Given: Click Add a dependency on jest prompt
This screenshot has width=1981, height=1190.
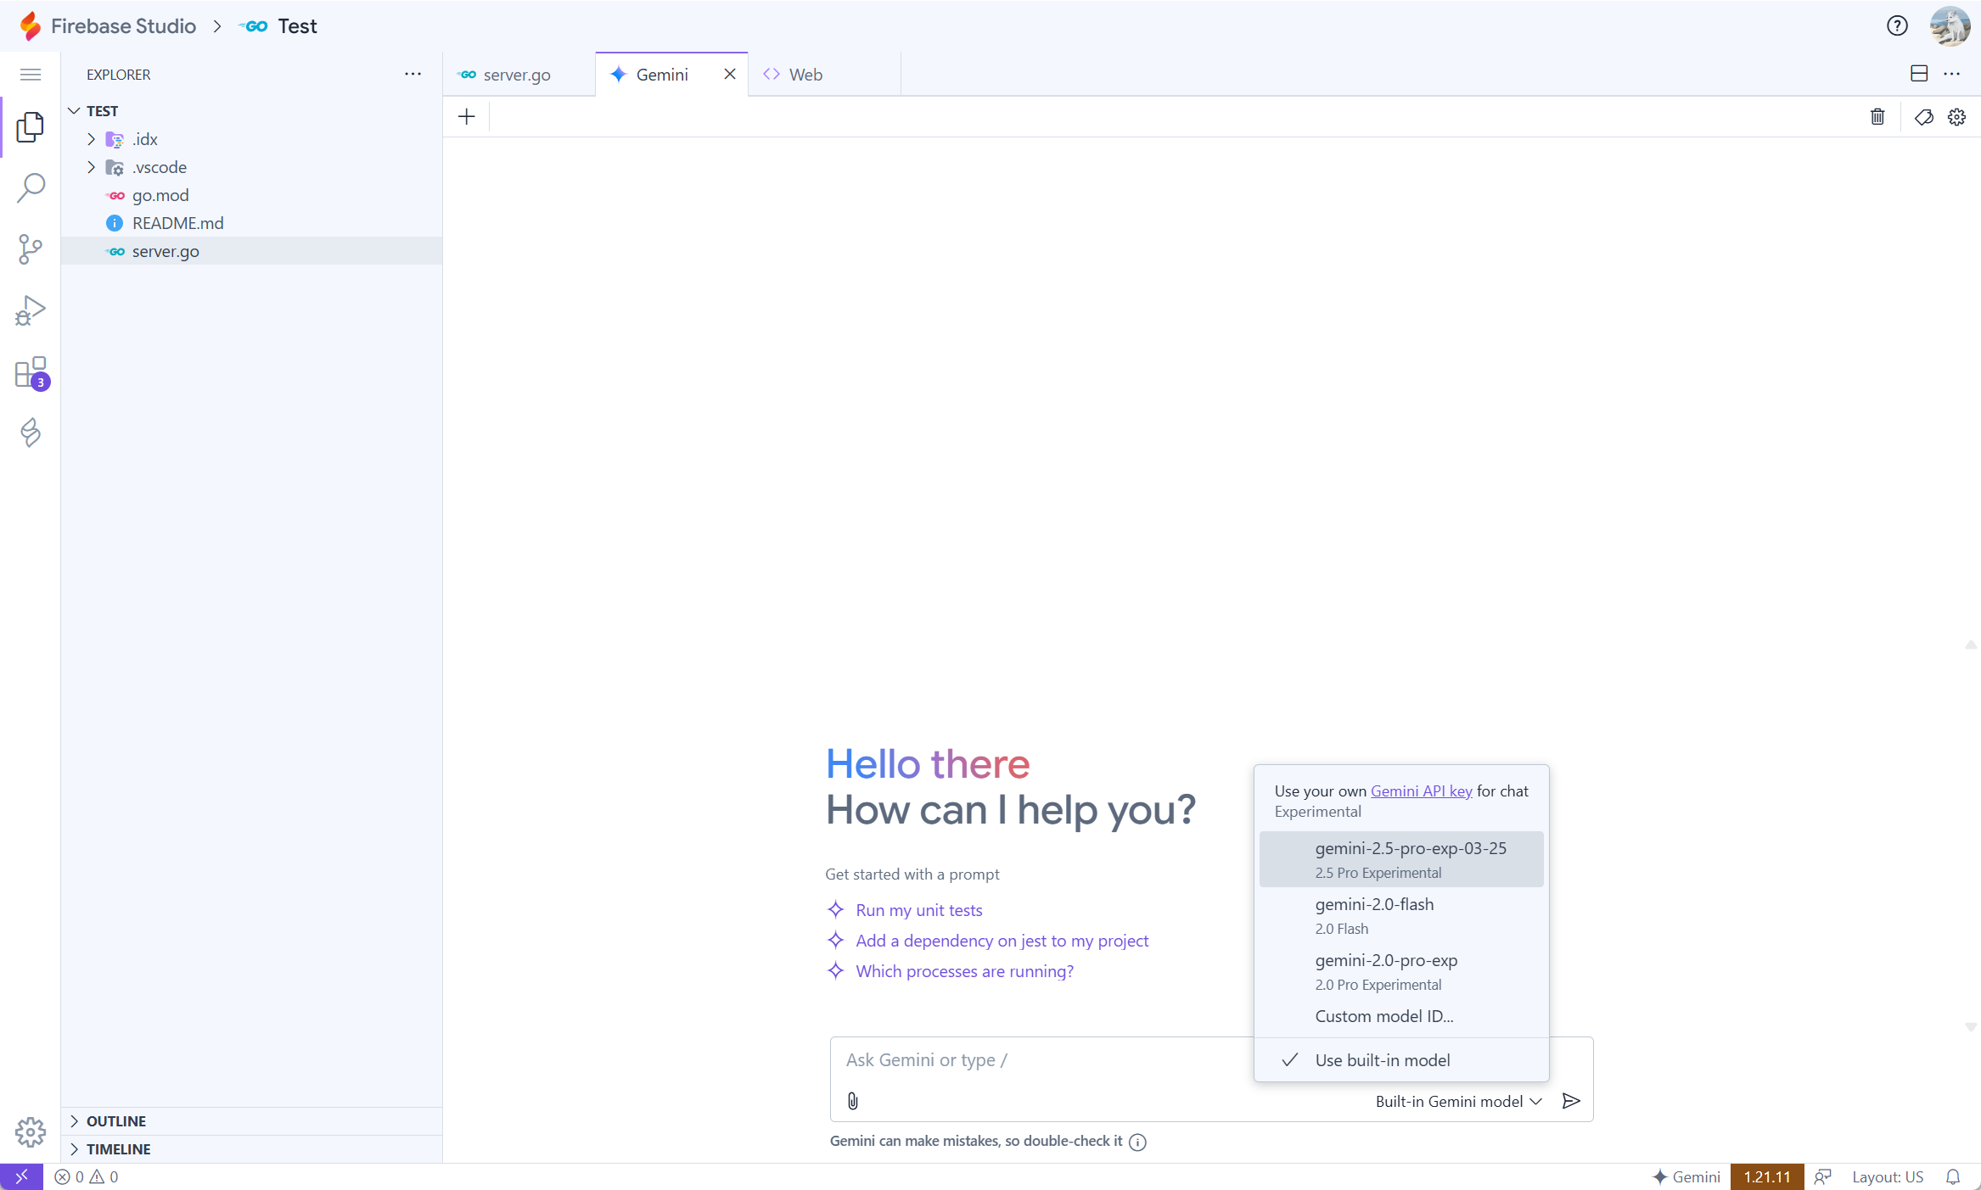Looking at the screenshot, I should pos(1002,941).
